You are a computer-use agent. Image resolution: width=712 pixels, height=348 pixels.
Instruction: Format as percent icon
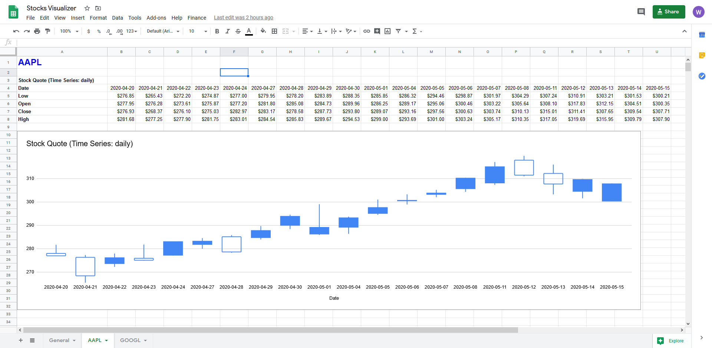tap(99, 31)
